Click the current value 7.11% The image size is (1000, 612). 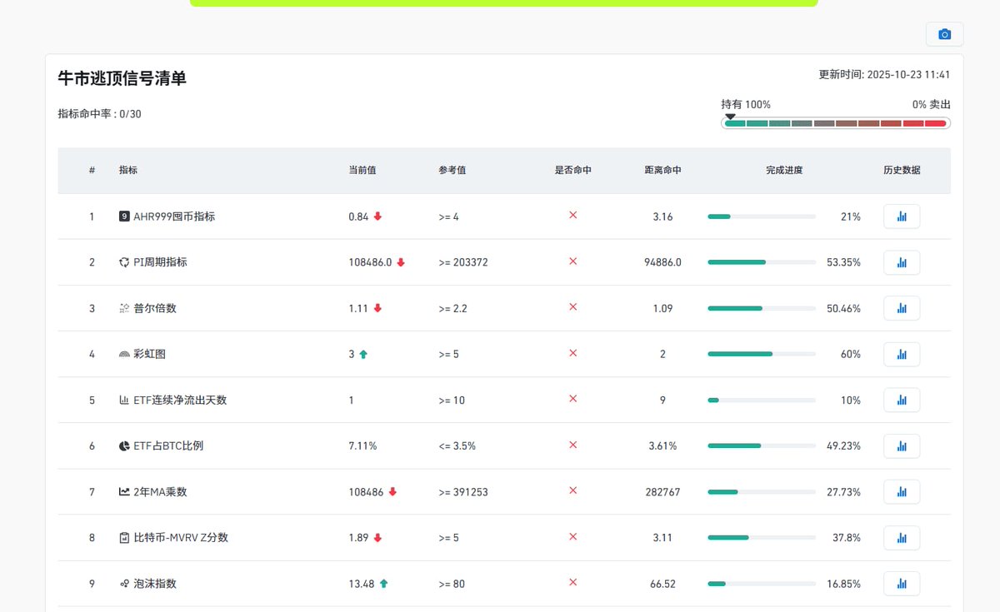coord(362,445)
